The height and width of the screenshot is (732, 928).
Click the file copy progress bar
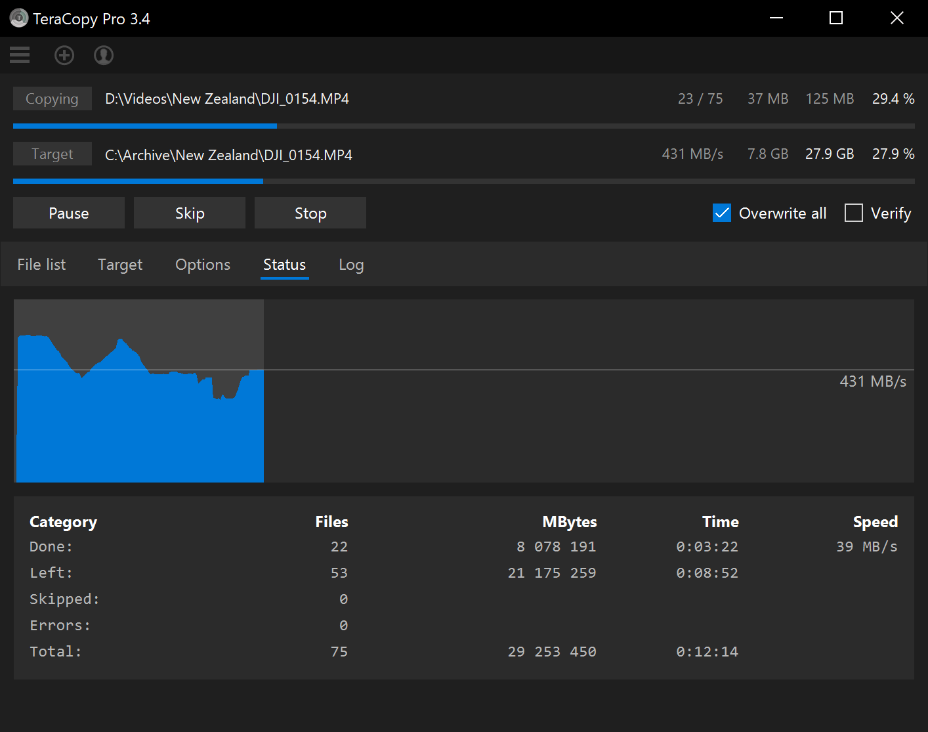464,125
